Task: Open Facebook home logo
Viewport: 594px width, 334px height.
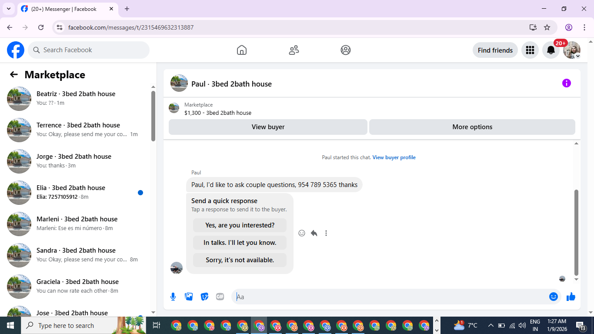Action: click(x=16, y=50)
